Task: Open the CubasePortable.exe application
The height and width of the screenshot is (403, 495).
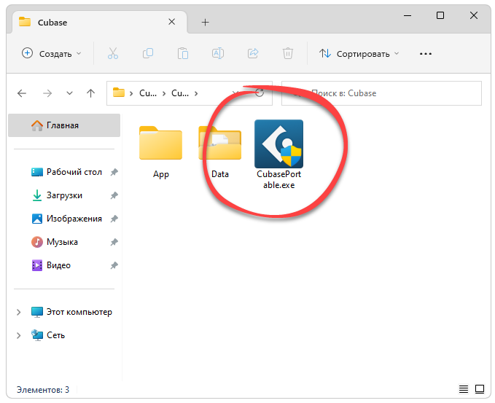Action: click(278, 154)
